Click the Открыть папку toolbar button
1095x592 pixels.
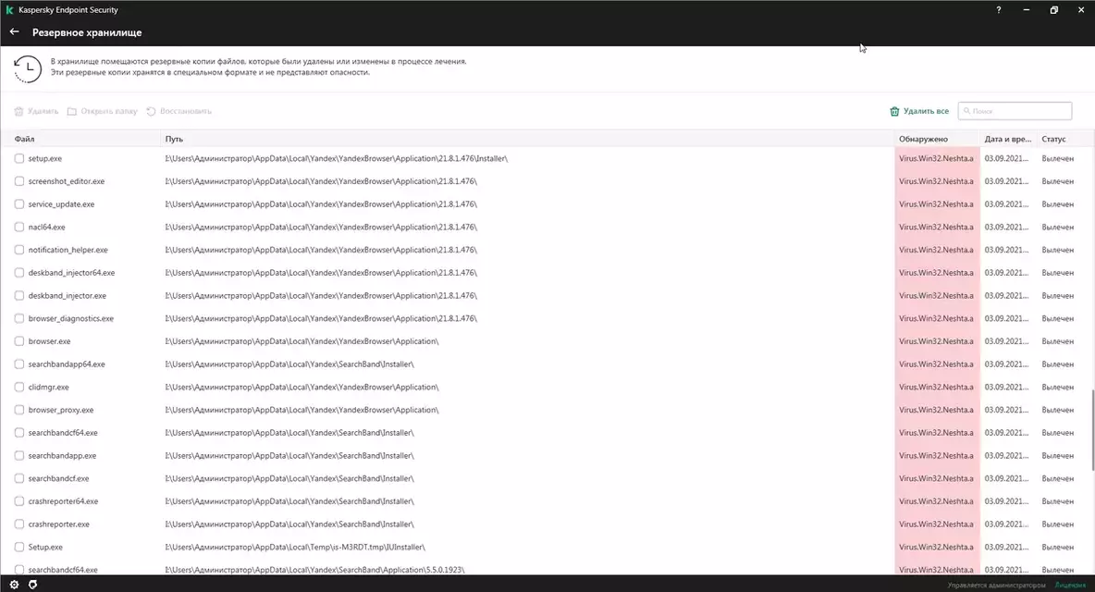[x=102, y=111]
